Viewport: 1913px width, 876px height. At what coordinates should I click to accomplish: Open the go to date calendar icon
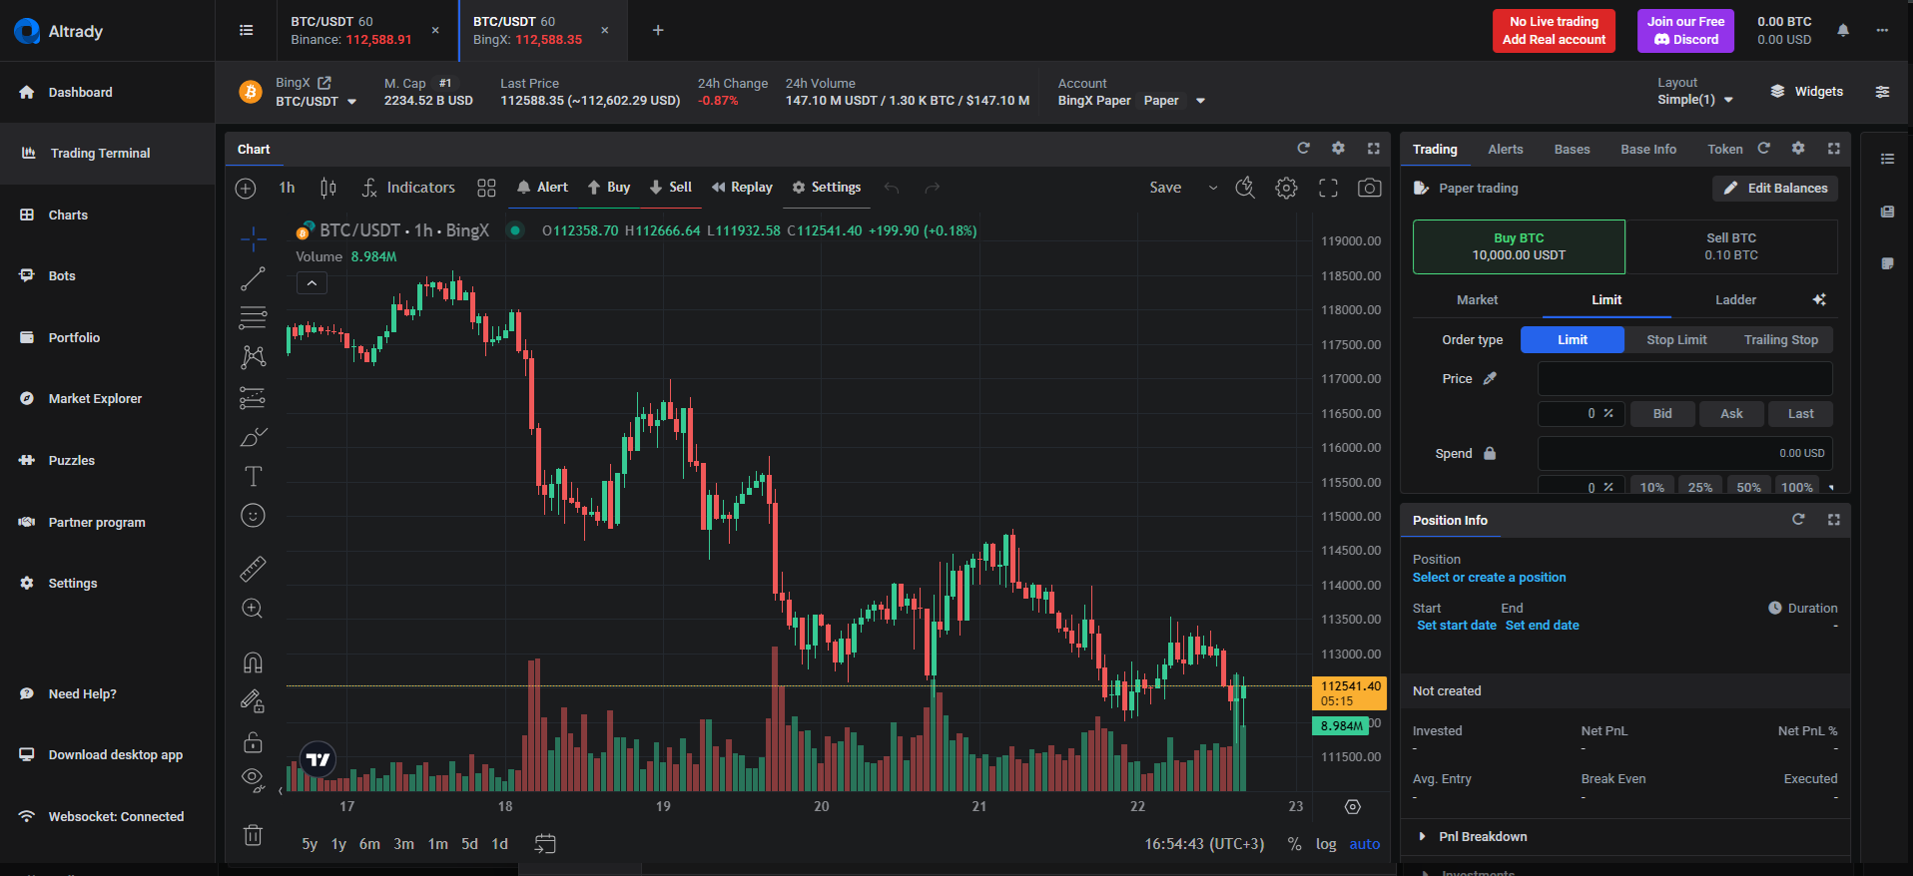545,844
